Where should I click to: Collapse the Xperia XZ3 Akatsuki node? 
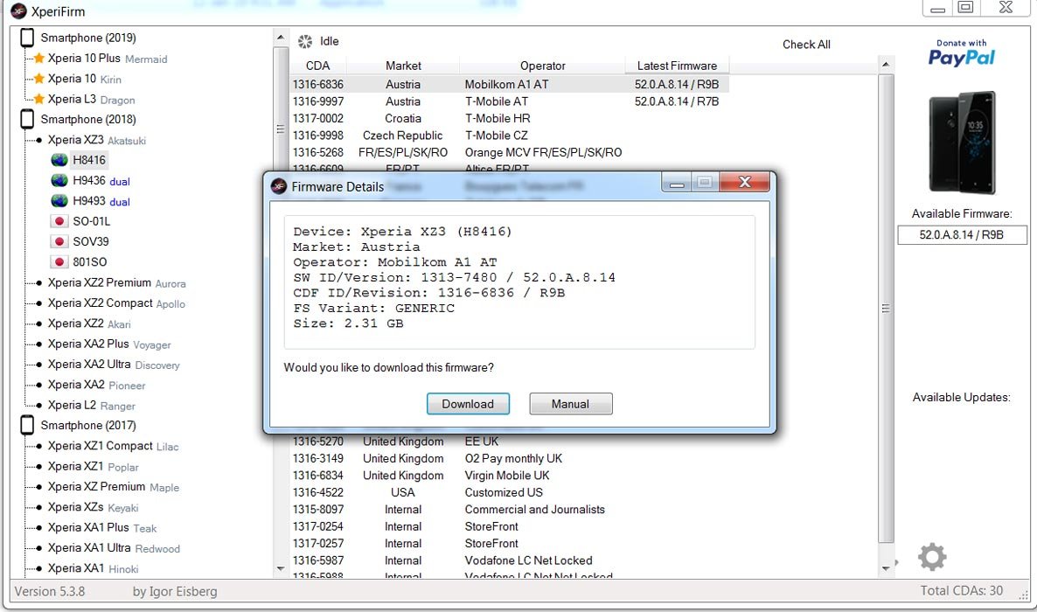pos(38,140)
